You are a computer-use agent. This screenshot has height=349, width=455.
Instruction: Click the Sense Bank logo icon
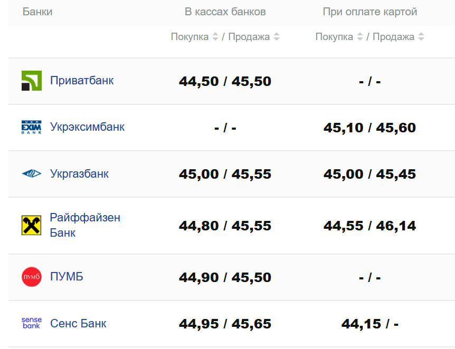(32, 323)
